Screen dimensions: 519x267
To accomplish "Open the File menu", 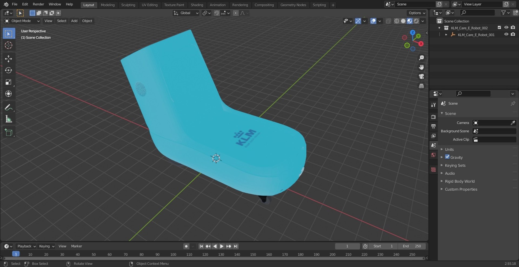I will [x=15, y=4].
